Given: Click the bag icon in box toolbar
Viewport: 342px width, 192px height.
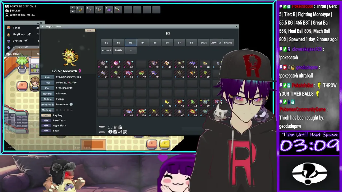Looking at the screenshot, I should click(115, 127).
